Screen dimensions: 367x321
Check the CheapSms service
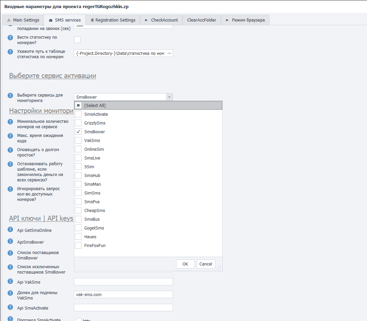pos(78,210)
